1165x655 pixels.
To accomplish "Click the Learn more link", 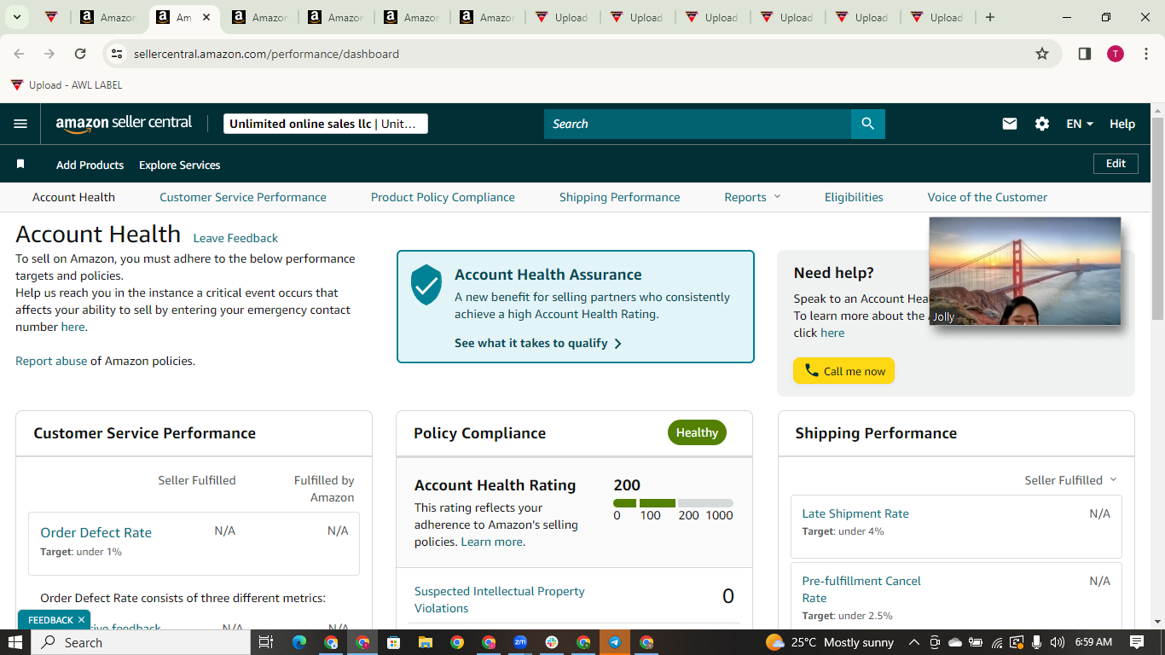I will 491,542.
